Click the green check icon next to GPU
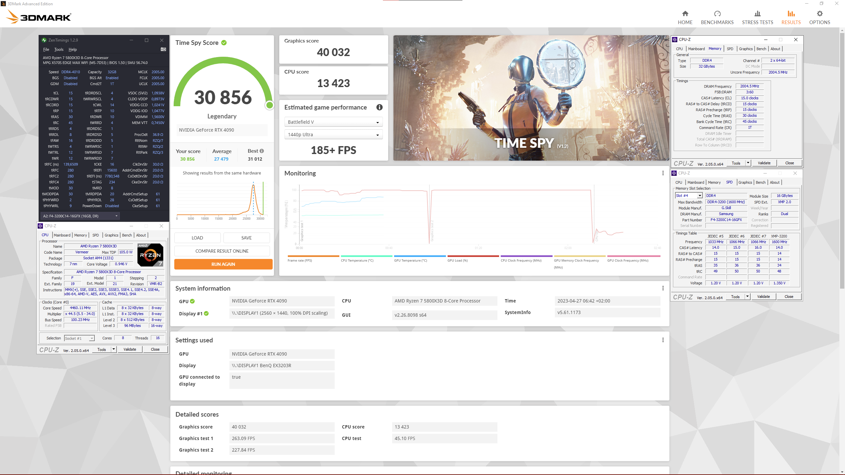 [x=192, y=301]
